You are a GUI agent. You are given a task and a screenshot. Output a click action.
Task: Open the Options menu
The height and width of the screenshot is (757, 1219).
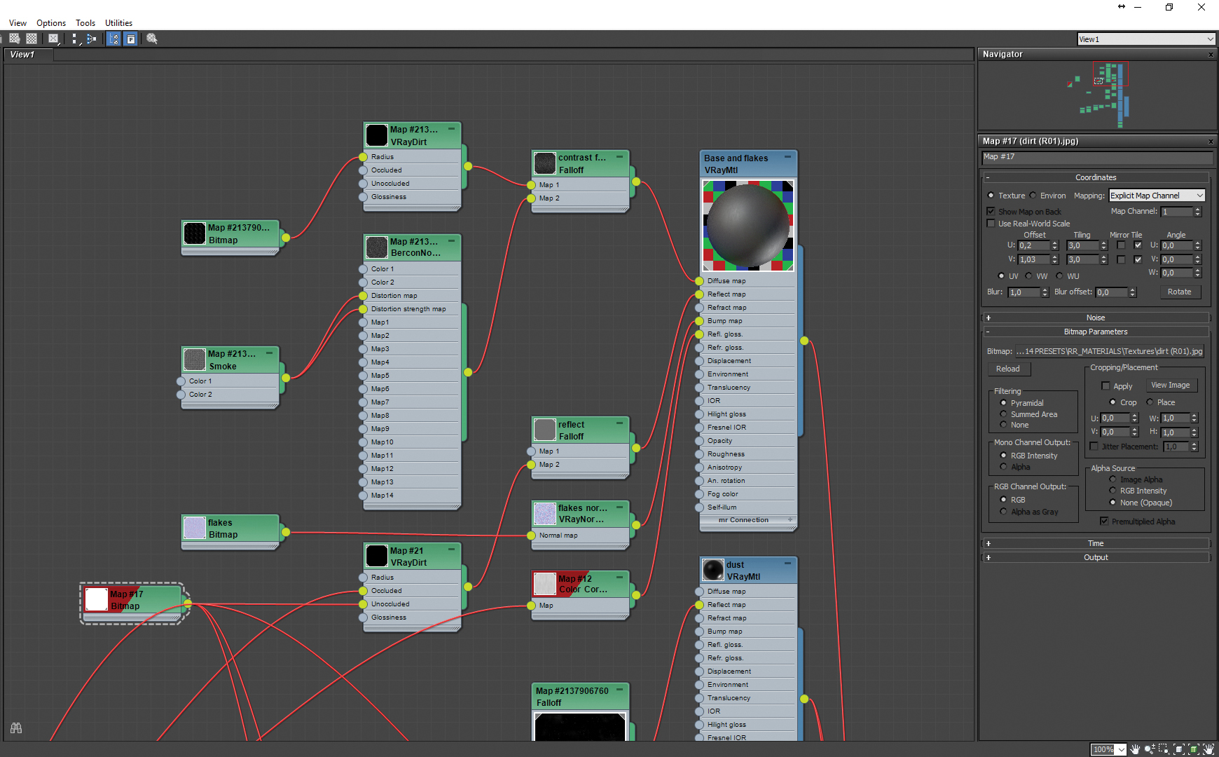(51, 23)
